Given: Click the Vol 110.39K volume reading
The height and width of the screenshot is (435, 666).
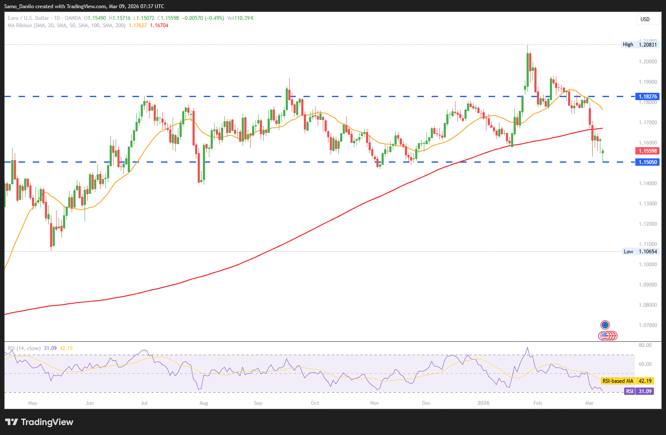Looking at the screenshot, I should point(240,18).
